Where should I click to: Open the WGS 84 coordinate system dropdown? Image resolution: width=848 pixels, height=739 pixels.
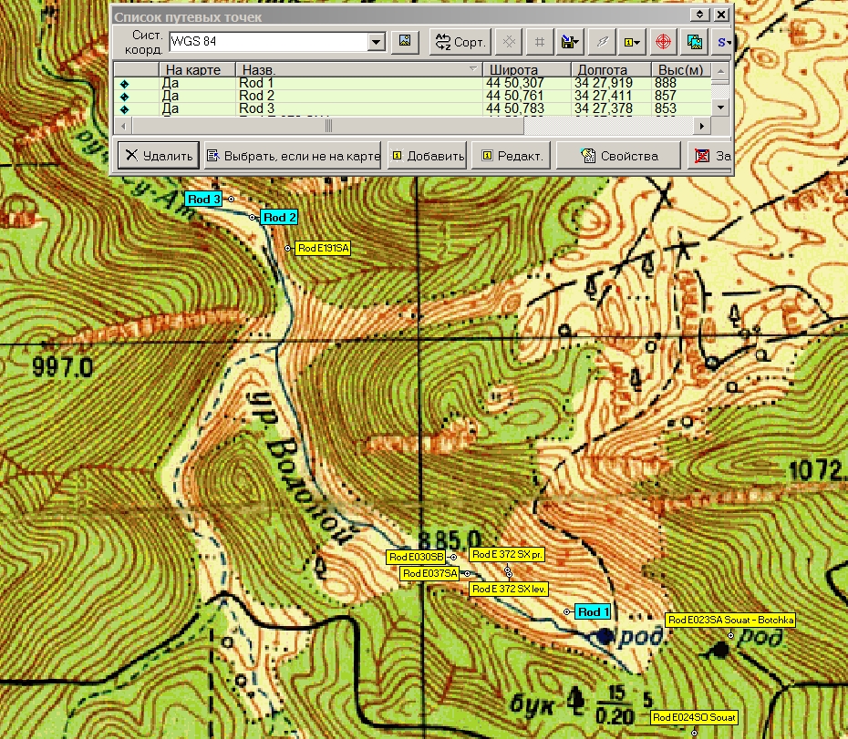click(377, 42)
